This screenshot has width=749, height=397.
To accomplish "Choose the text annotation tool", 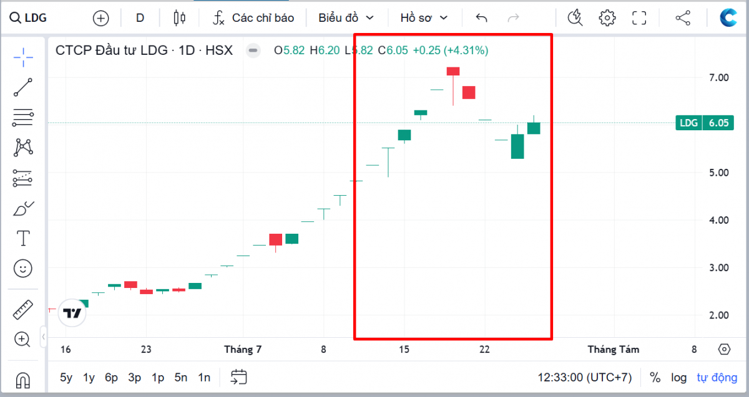I will 23,238.
